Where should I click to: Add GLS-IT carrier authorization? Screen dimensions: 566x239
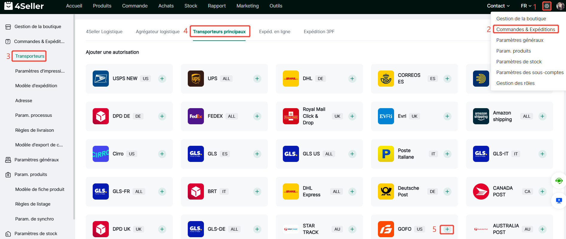pyautogui.click(x=542, y=154)
